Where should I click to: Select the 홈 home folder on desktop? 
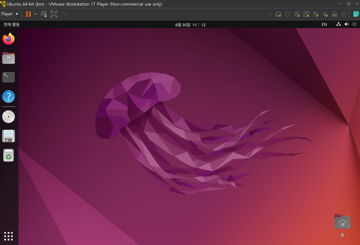[342, 225]
